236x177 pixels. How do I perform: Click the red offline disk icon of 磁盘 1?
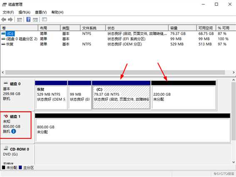6,116
